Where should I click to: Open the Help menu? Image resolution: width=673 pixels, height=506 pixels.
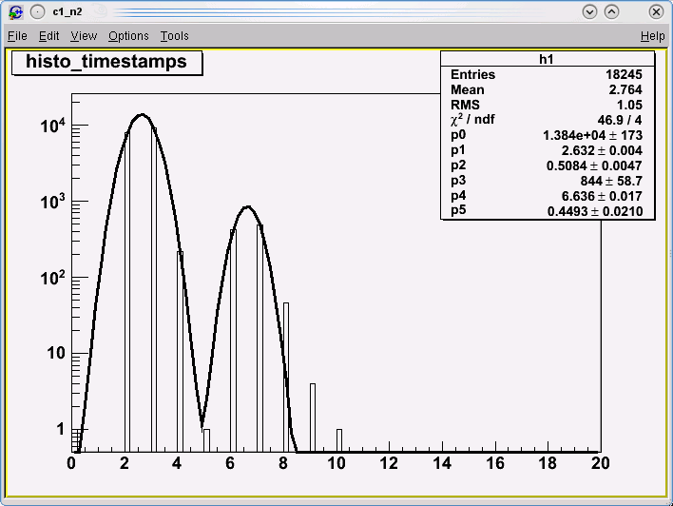tap(652, 35)
